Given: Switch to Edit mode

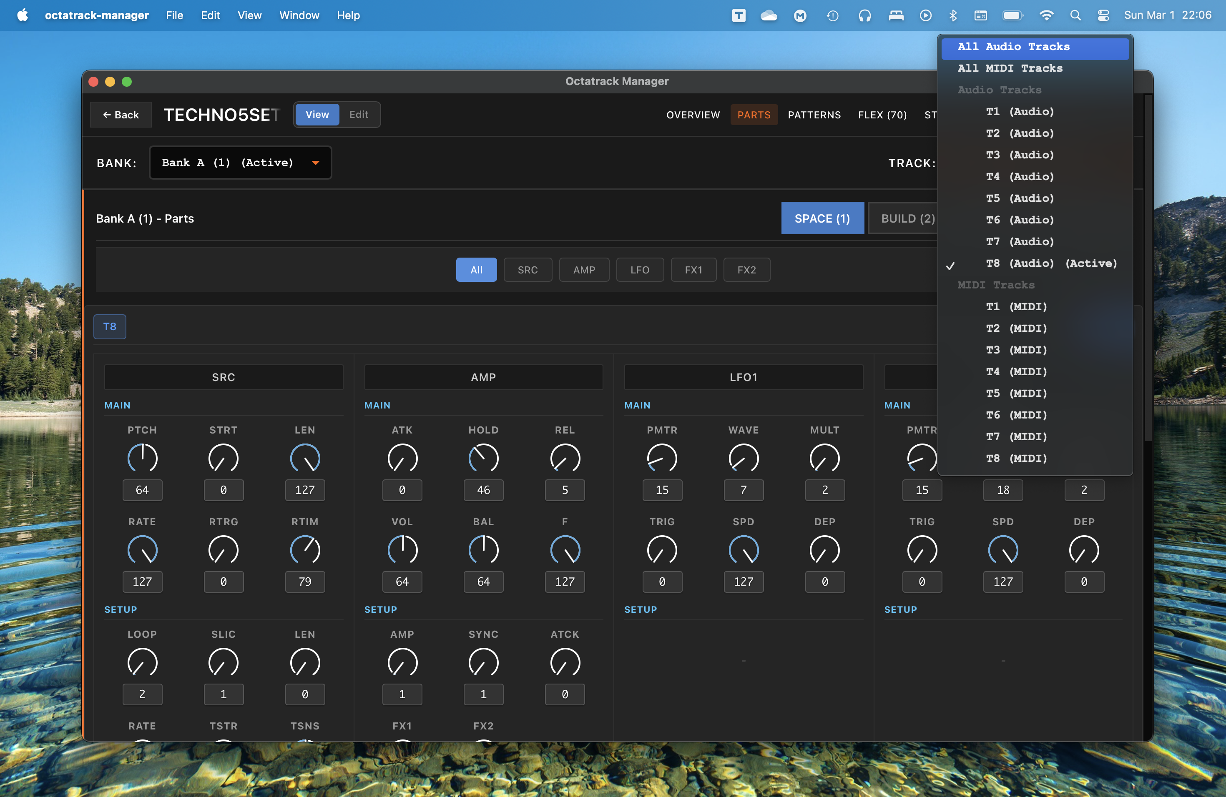Looking at the screenshot, I should click(x=359, y=114).
